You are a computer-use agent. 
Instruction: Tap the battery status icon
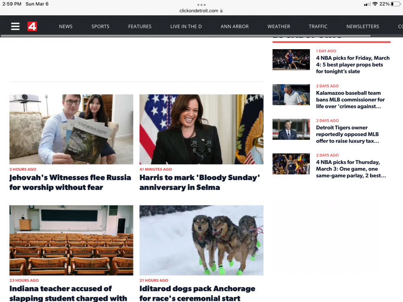point(395,4)
